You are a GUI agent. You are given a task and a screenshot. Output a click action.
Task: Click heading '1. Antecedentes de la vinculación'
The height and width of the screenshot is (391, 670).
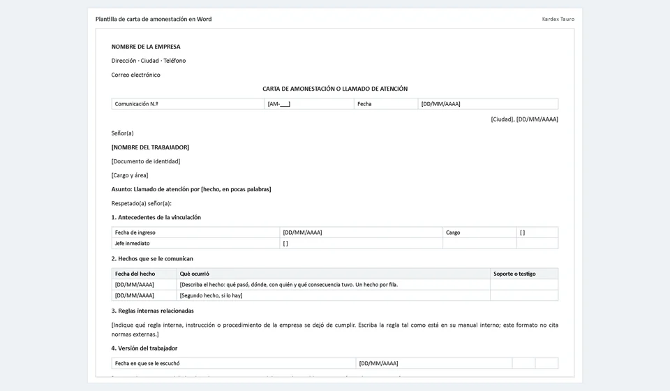tap(156, 218)
